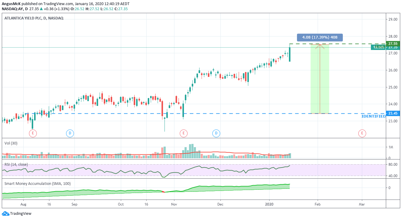402x219 pixels.
Task: Select the green 27.55 price level tag
Action: coord(393,44)
